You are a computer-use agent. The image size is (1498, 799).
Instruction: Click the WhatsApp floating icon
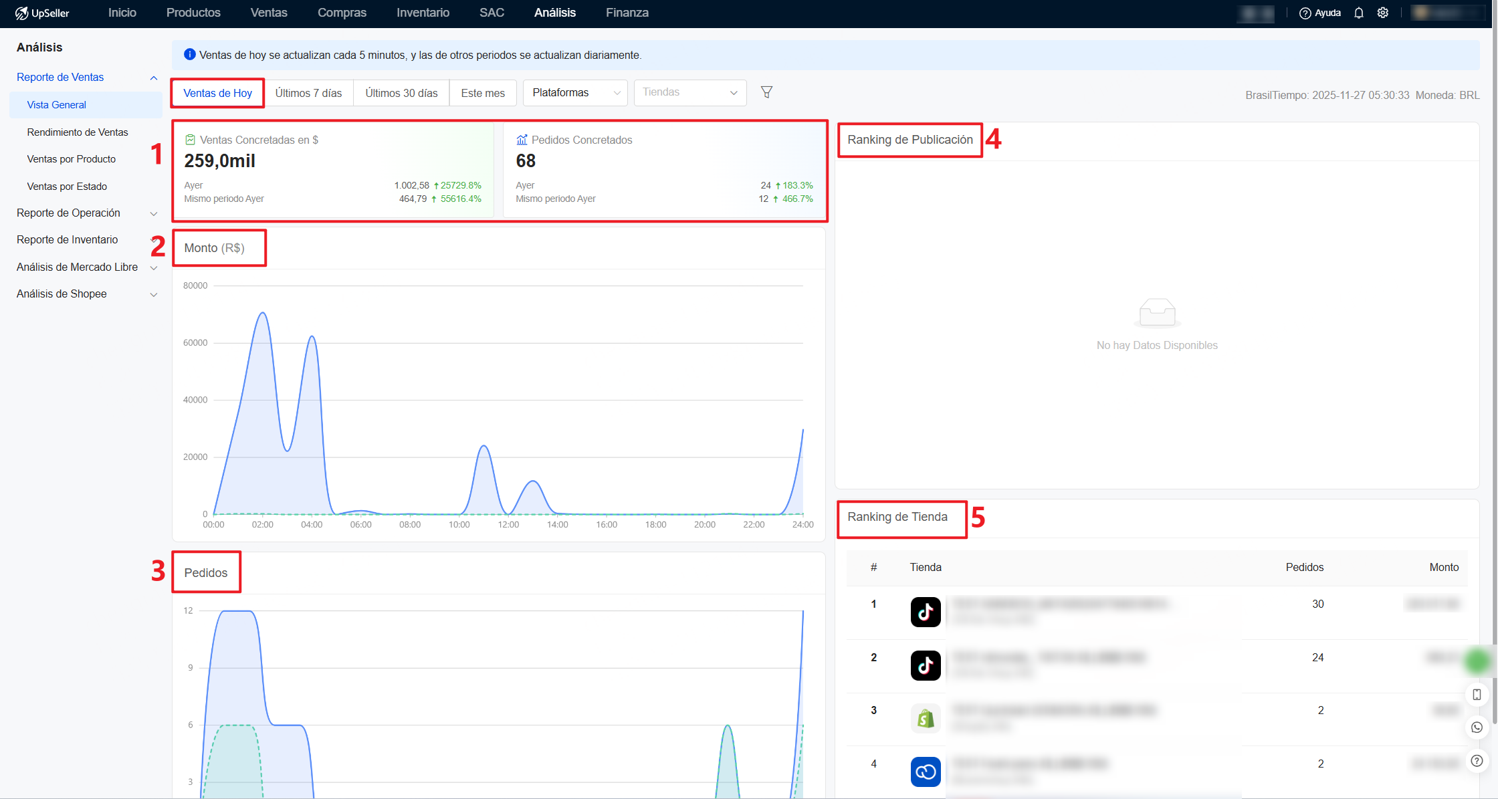(1477, 727)
